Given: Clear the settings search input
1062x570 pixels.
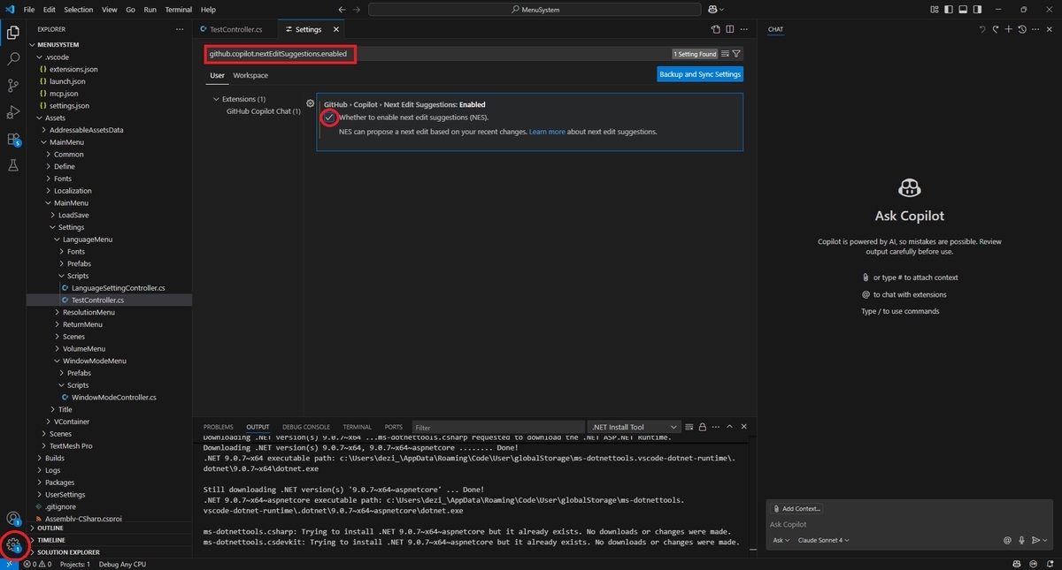Looking at the screenshot, I should pyautogui.click(x=726, y=54).
